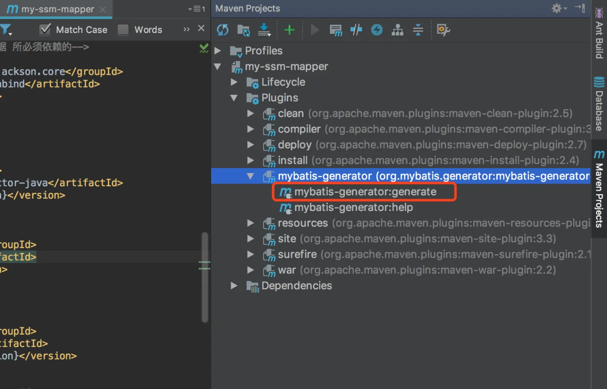Click the filter icon in search bar

click(x=6, y=30)
